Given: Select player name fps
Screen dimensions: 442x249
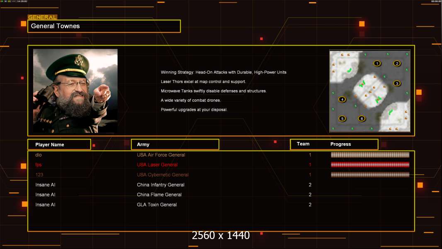Looking at the screenshot, I should click(x=38, y=165).
